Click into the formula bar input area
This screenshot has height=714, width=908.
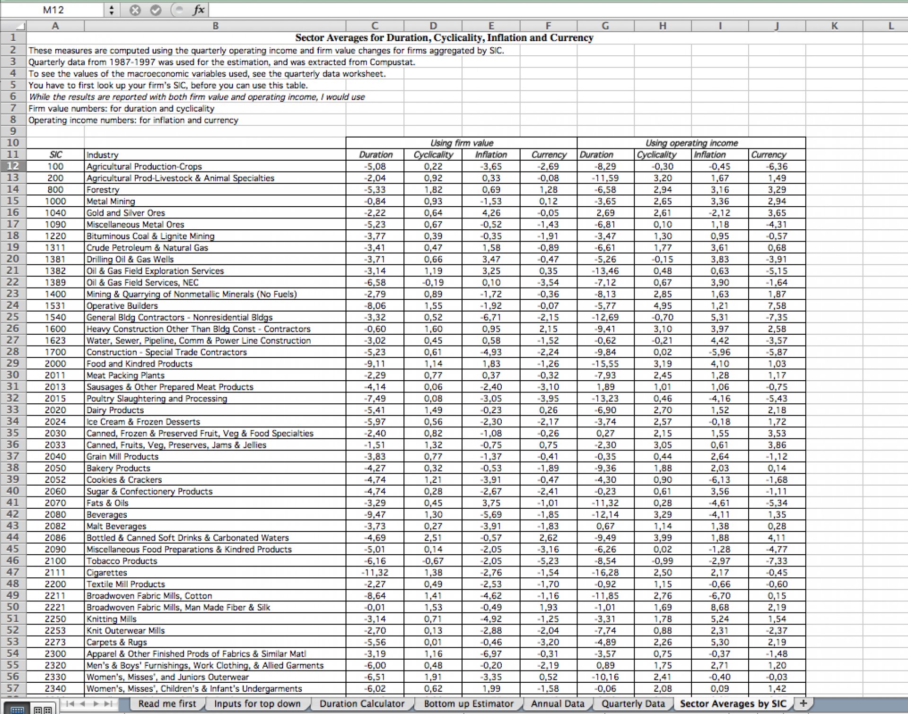coord(558,10)
